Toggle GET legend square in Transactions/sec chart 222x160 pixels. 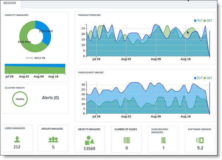205,21
